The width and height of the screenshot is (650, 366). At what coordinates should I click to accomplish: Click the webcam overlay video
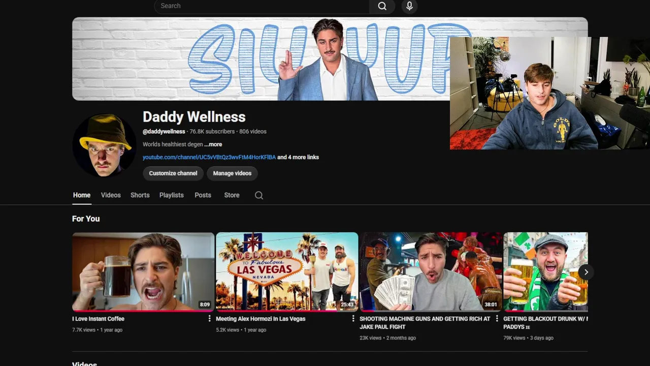pos(550,93)
